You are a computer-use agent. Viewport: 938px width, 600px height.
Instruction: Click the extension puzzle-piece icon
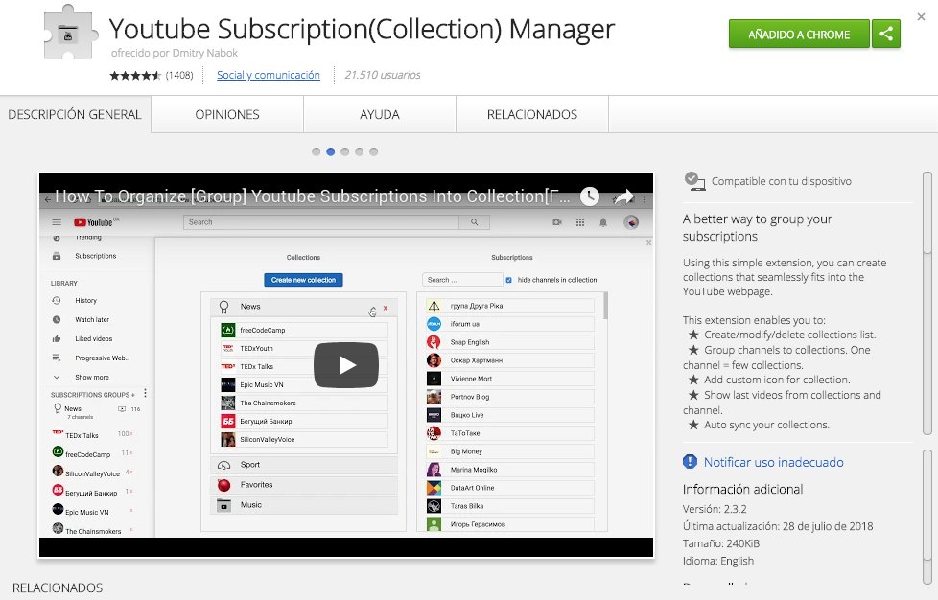pos(69,33)
